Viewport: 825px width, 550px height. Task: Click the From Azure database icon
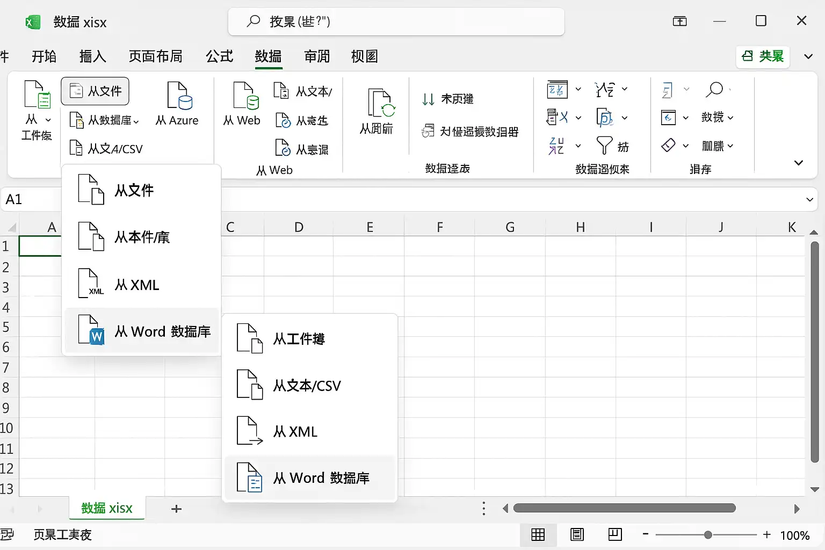click(179, 96)
